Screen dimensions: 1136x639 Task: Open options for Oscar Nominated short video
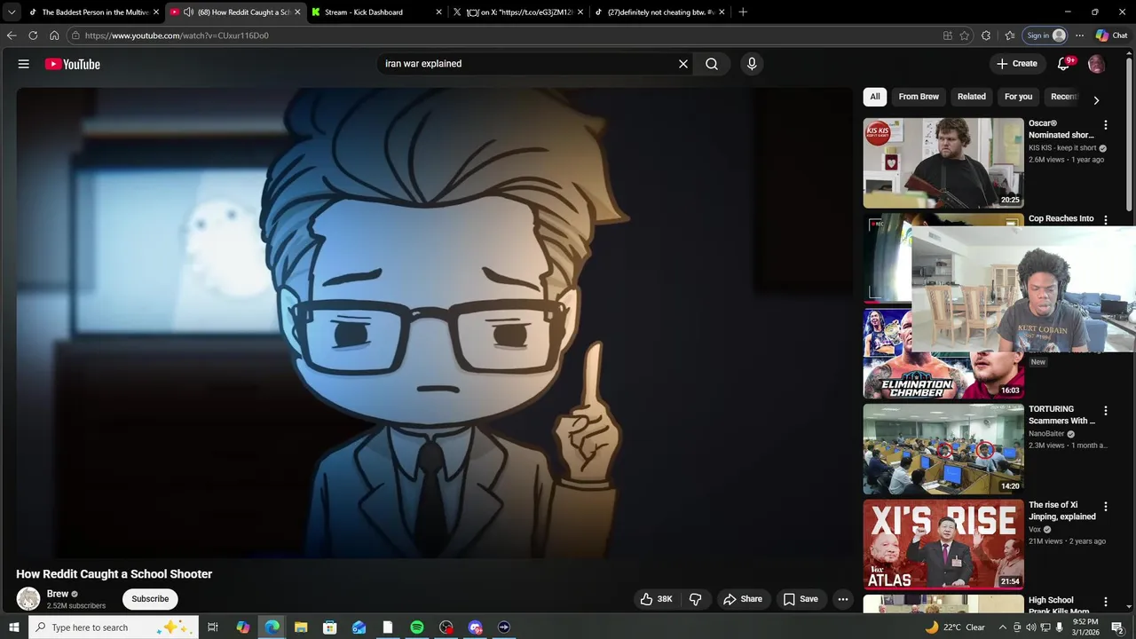pyautogui.click(x=1106, y=125)
